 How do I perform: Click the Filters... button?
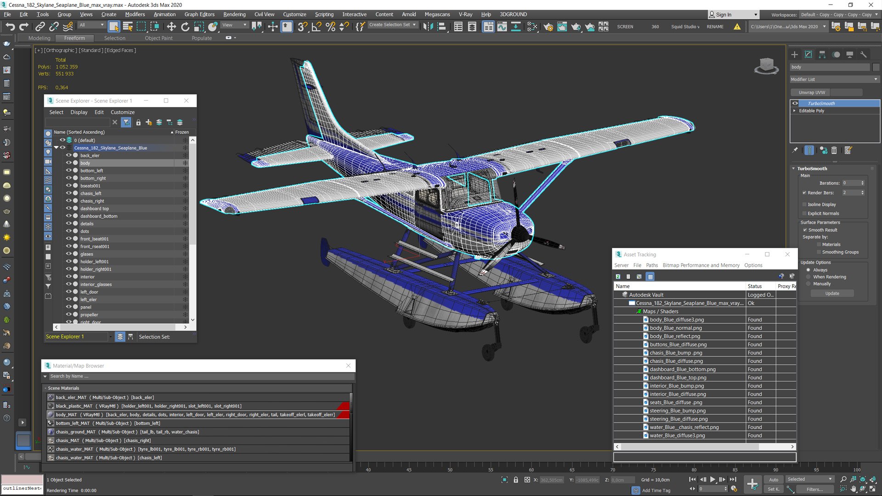pyautogui.click(x=814, y=490)
